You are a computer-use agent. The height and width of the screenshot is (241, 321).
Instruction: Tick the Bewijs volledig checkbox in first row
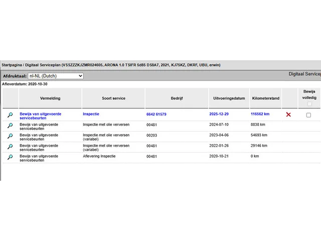[308, 115]
